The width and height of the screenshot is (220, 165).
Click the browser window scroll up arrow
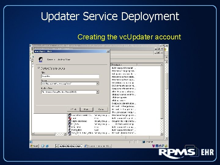[x=167, y=62]
